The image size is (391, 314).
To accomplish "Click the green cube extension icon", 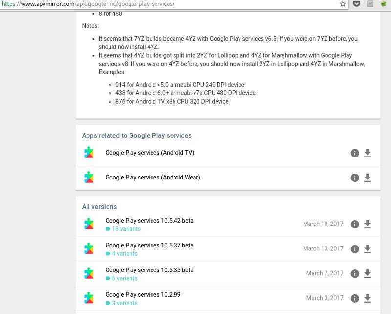I will point(384,4).
